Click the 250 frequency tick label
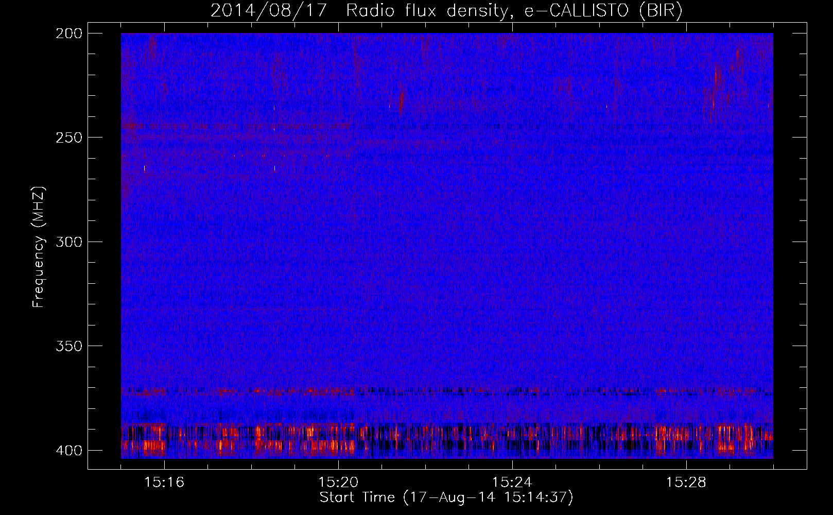The image size is (833, 515). coord(69,138)
